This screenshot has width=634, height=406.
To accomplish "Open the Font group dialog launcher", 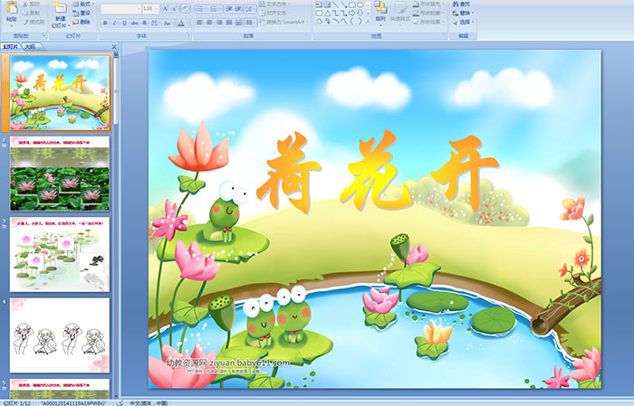I will [x=188, y=35].
